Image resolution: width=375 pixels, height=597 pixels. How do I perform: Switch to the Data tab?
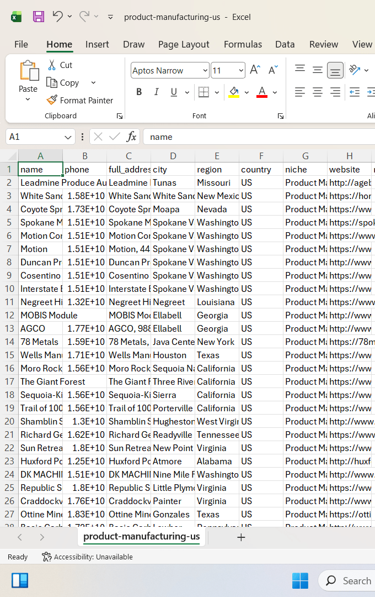tap(285, 45)
